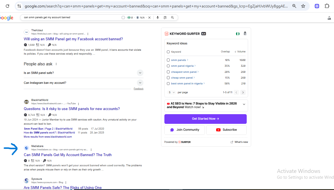Tick the 'cheapest smm panel' checkbox
The image size is (334, 190).
click(168, 72)
